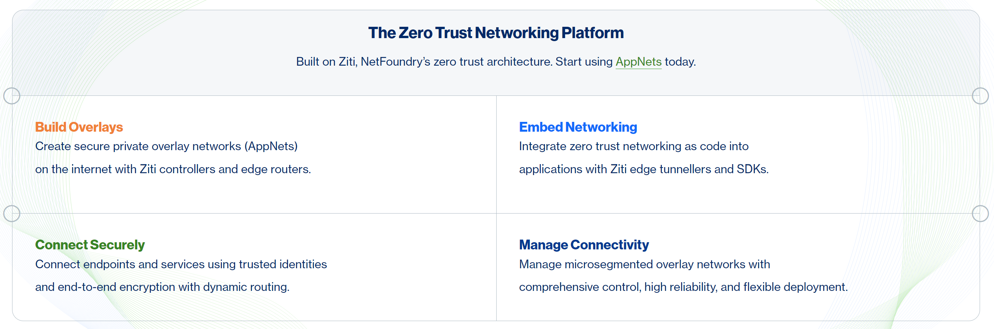Click The Zero Trust Networking Platform title
Image resolution: width=994 pixels, height=329 pixels.
tap(496, 33)
